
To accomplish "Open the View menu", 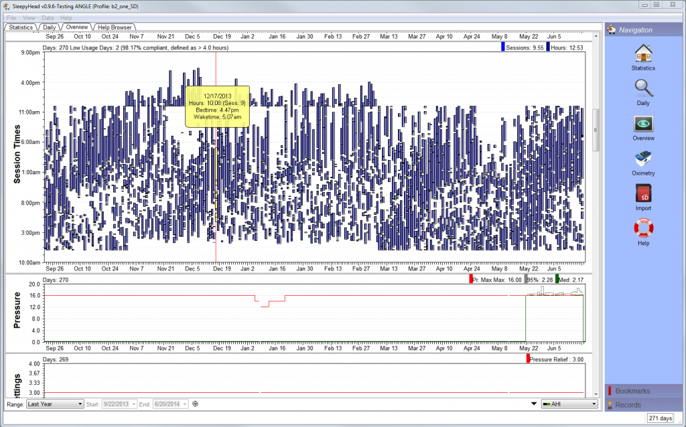I will [29, 18].
